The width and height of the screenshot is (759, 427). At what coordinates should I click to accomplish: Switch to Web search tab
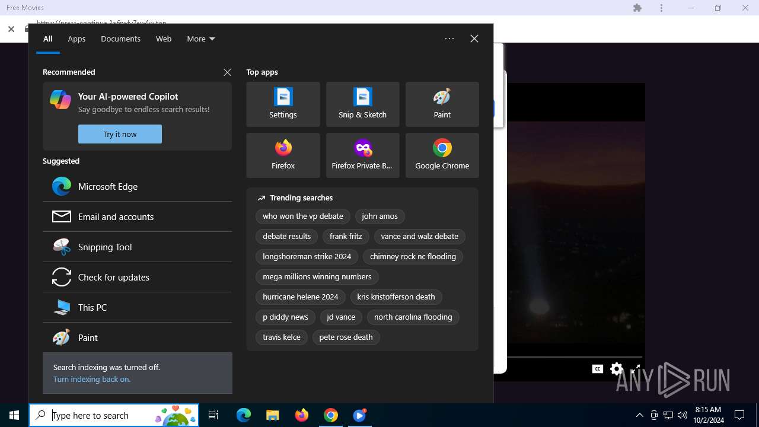(164, 39)
